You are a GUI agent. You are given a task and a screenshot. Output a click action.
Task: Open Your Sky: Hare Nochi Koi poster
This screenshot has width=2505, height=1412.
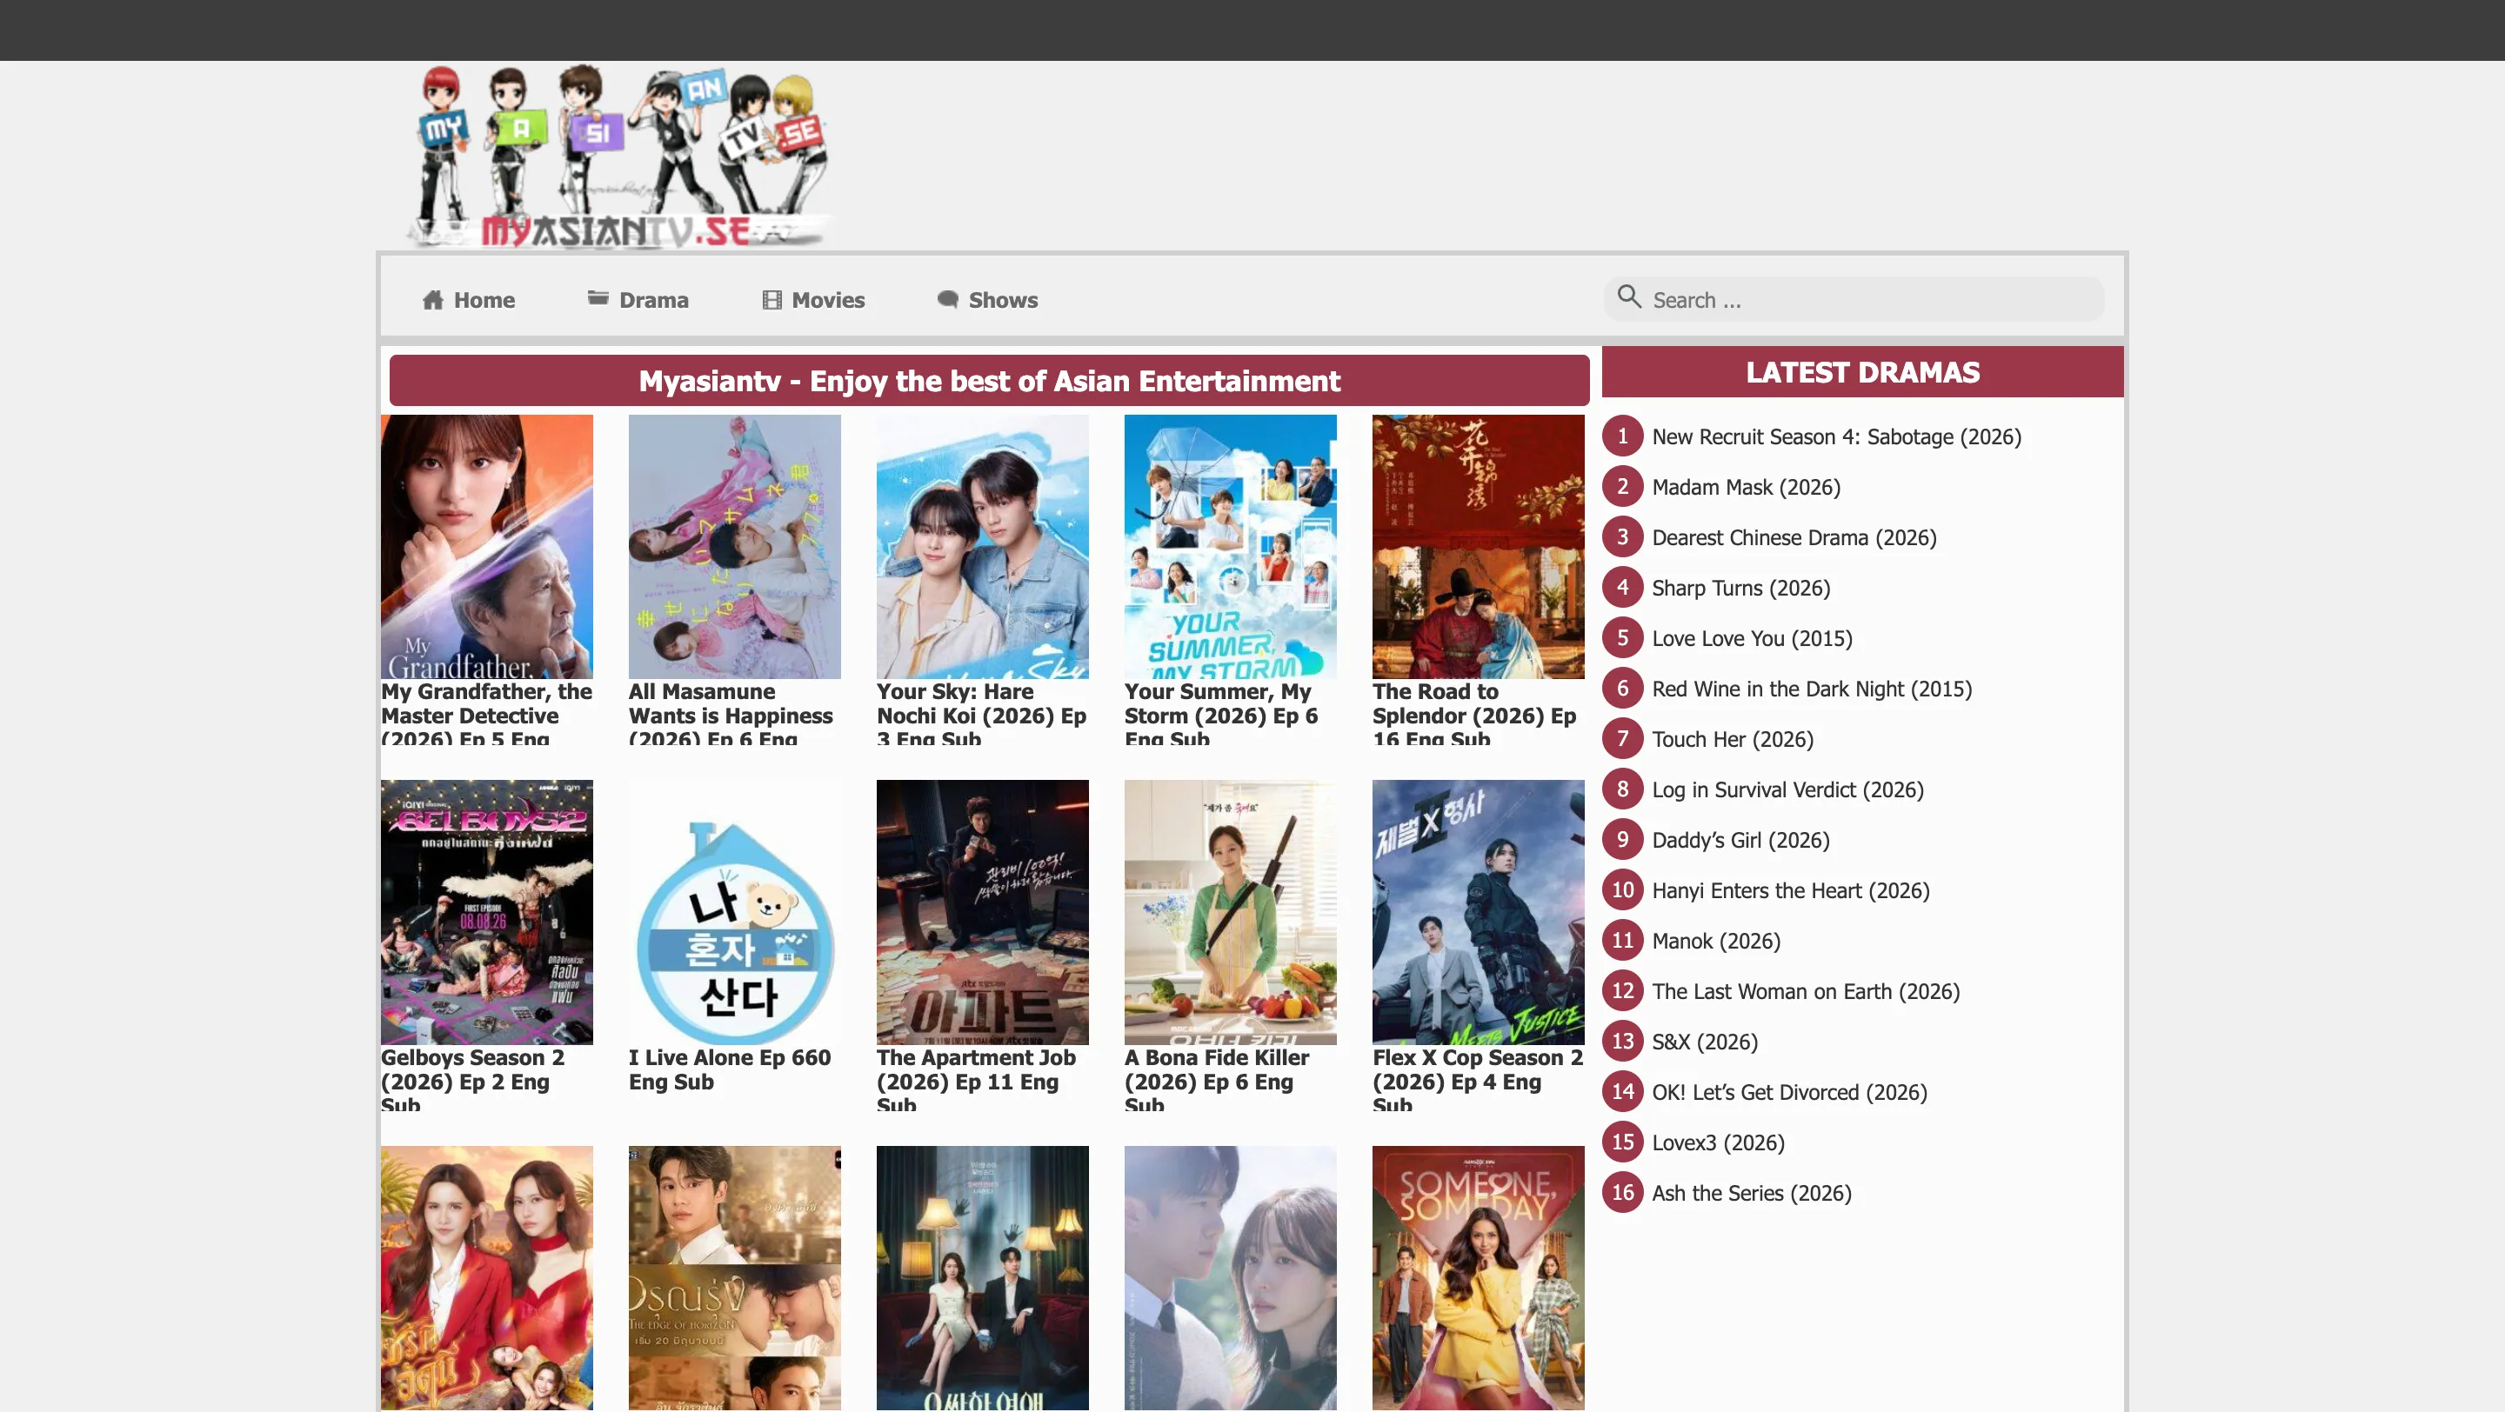coord(983,547)
